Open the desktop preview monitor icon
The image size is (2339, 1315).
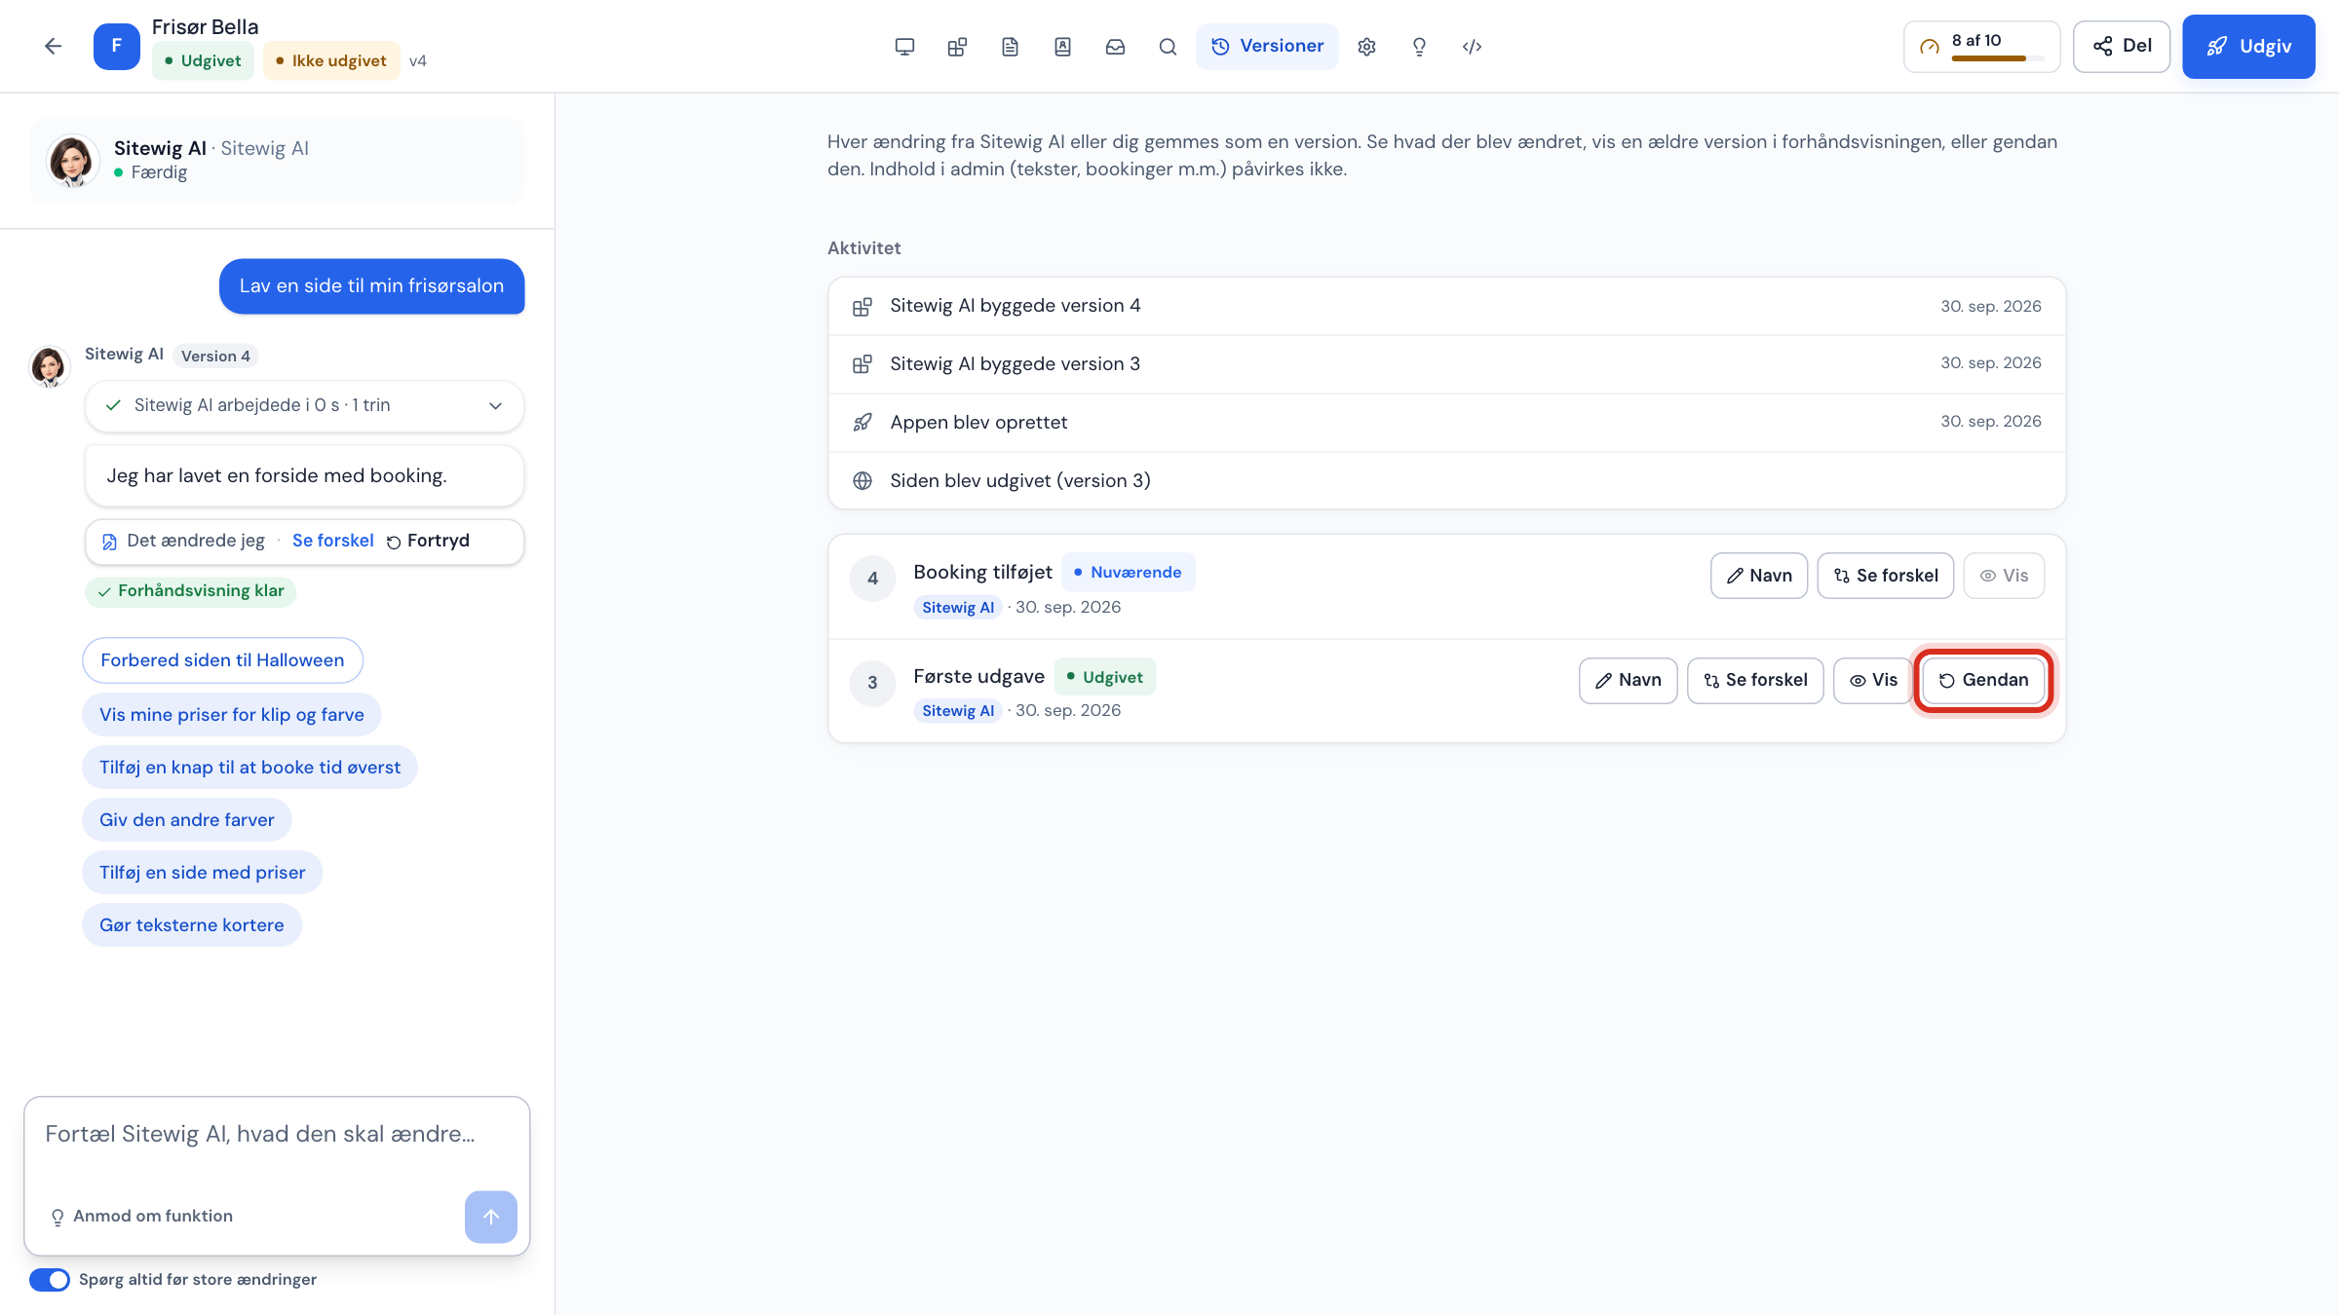(x=904, y=46)
